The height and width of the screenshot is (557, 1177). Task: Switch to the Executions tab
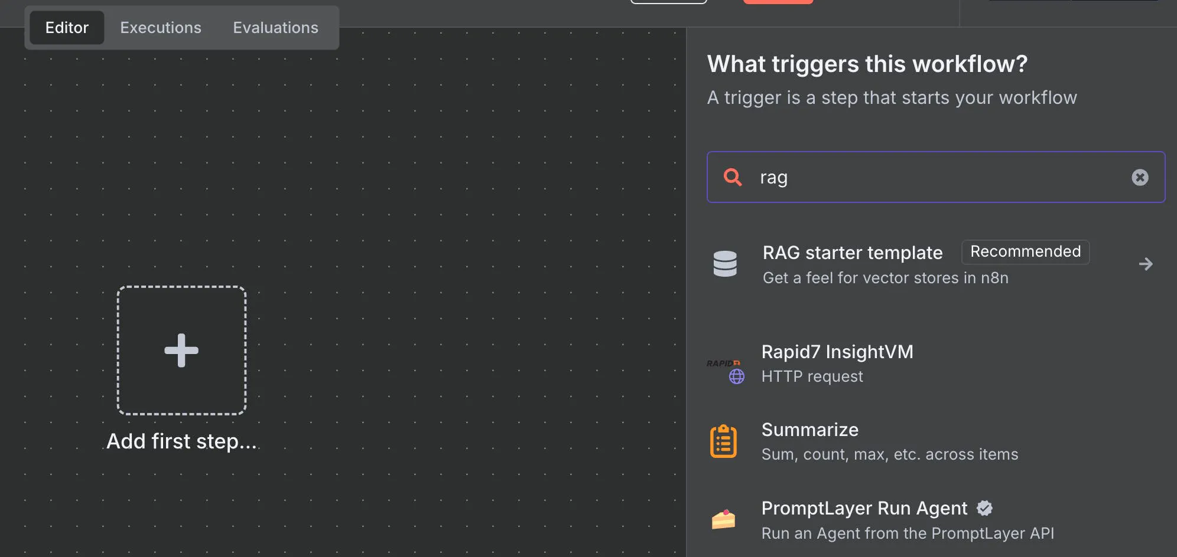click(x=161, y=28)
